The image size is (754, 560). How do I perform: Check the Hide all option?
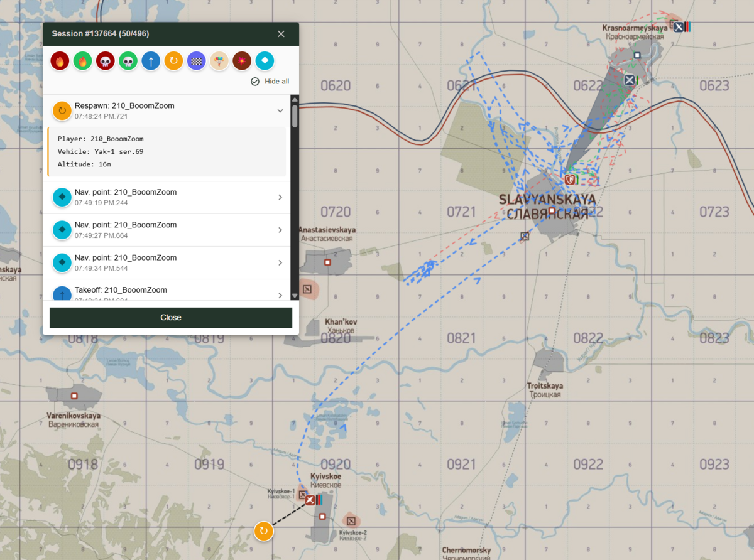pos(255,82)
